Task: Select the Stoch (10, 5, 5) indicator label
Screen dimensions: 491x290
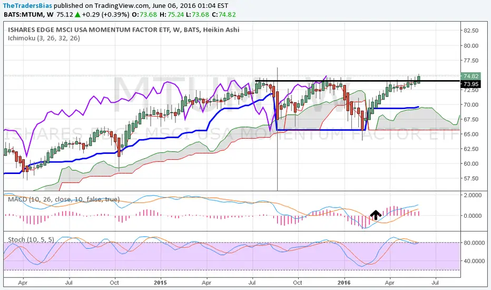Action: (x=31, y=239)
